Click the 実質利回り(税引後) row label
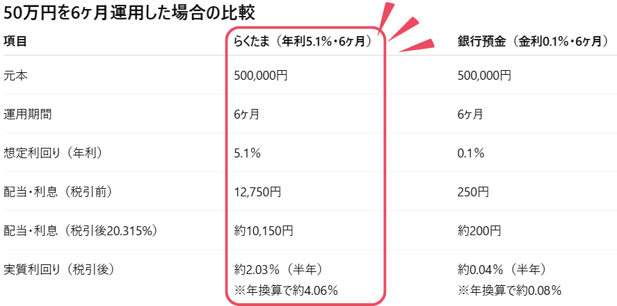617x306 pixels. [x=58, y=269]
